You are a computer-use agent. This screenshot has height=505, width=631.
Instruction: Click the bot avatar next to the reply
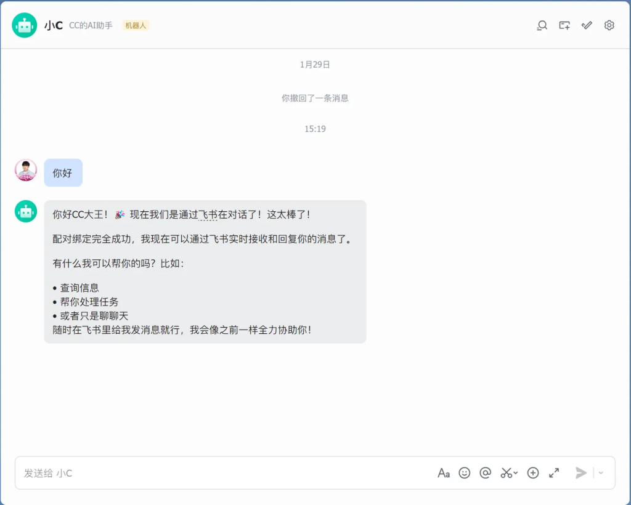pyautogui.click(x=26, y=211)
